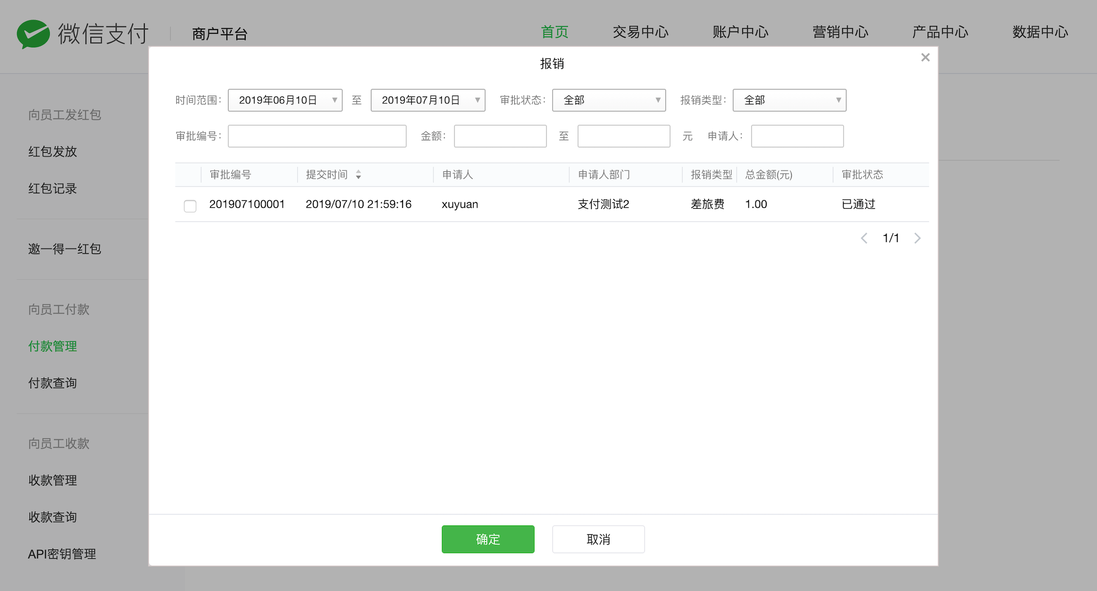Open the 账户中心 tab

(740, 32)
